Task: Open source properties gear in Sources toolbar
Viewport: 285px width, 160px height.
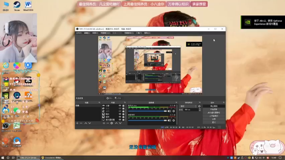Action: click(x=112, y=123)
